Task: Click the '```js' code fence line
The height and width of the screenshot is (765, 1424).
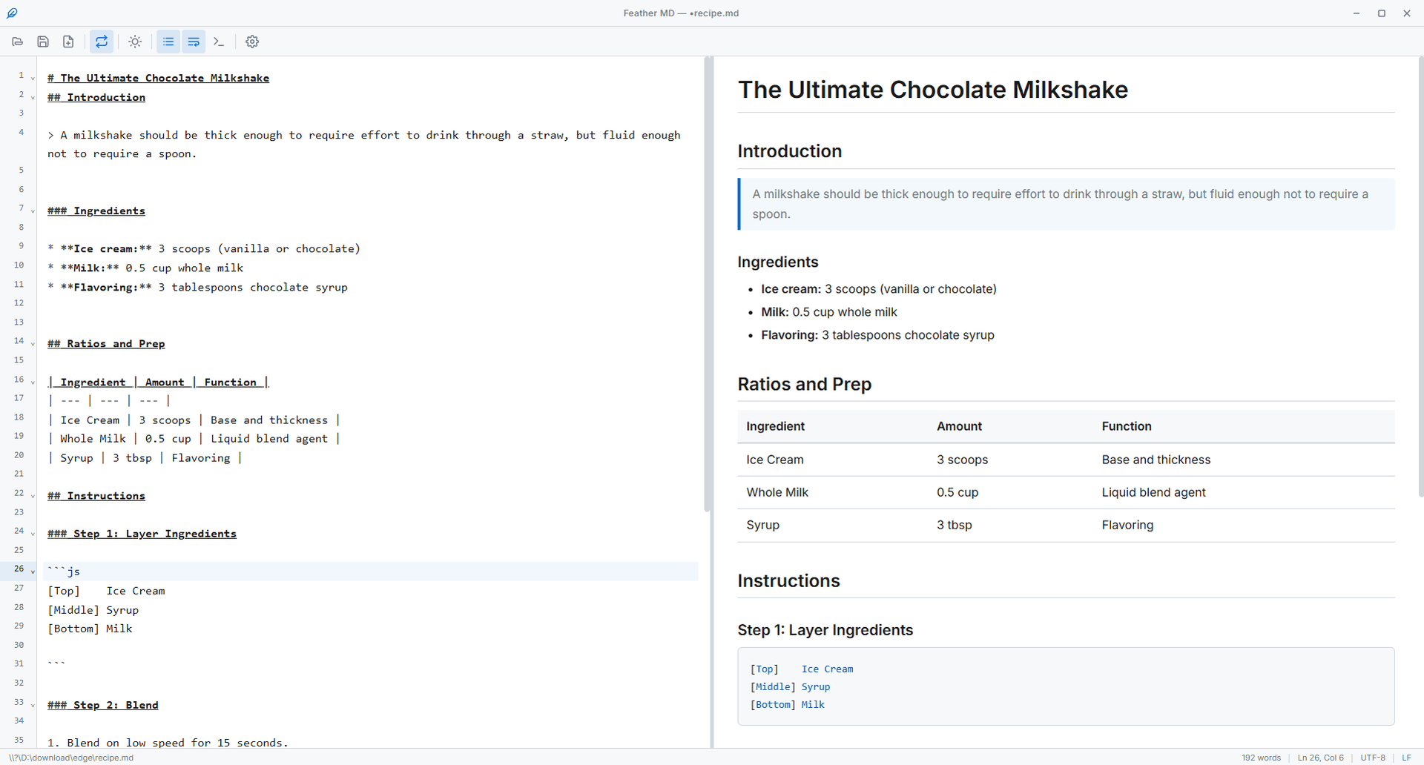Action: click(64, 572)
